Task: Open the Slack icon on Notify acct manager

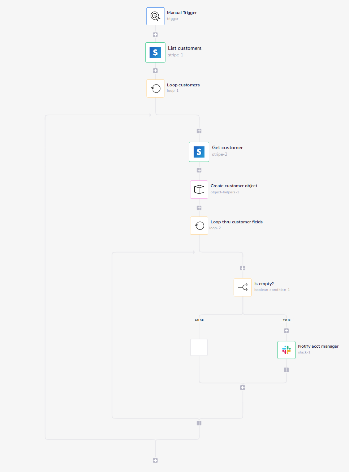Action: (286, 350)
